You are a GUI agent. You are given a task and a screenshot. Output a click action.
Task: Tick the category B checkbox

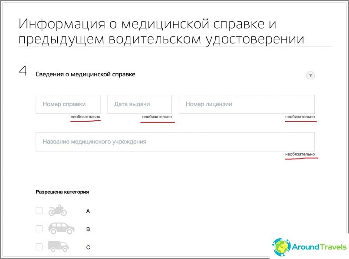tap(39, 229)
